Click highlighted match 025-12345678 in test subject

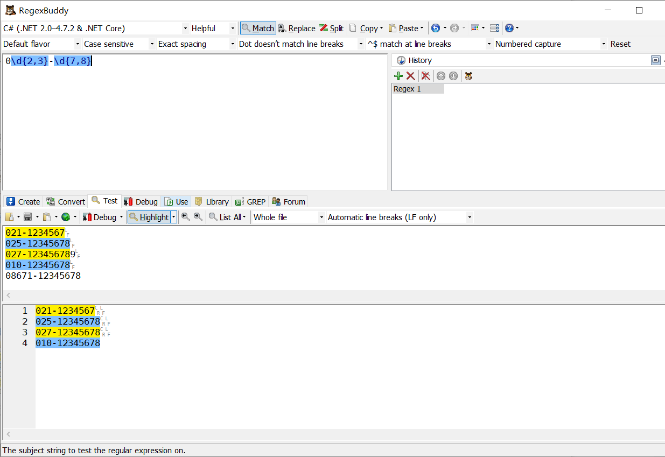[38, 243]
